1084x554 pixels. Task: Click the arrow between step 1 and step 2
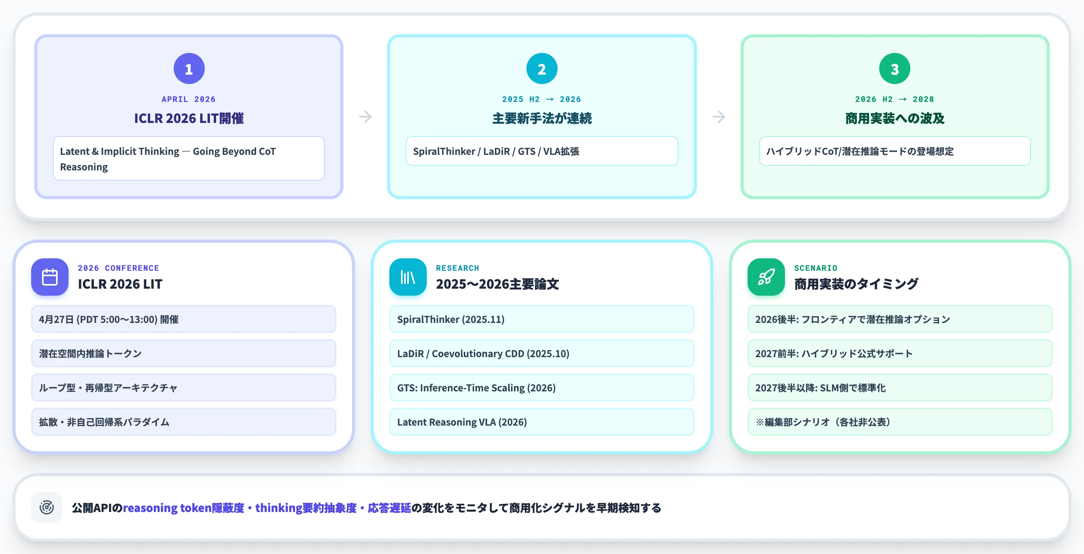(x=365, y=116)
